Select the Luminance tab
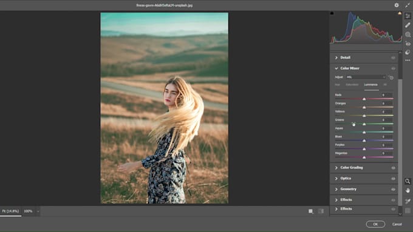 pyautogui.click(x=371, y=85)
